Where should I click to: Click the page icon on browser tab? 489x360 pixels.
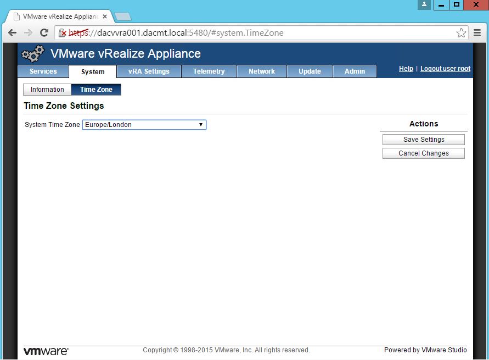[17, 16]
